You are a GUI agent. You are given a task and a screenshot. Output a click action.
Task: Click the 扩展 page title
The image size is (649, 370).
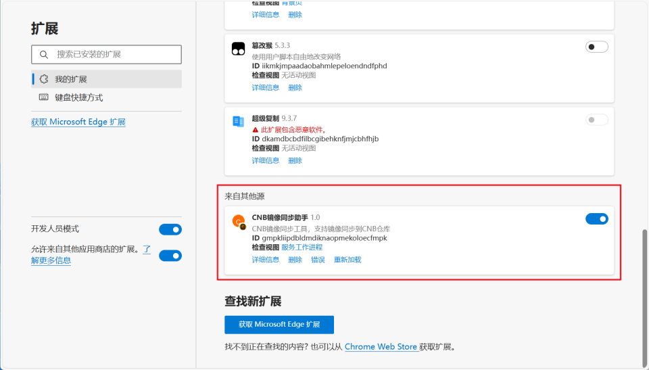click(45, 28)
